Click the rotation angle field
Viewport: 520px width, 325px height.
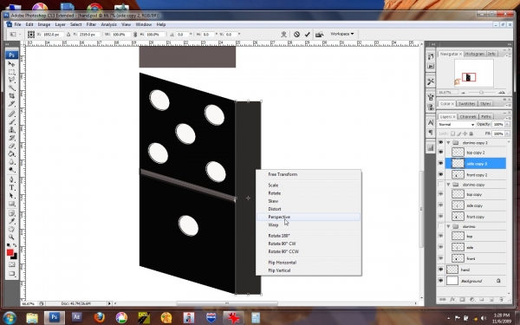[x=181, y=34]
